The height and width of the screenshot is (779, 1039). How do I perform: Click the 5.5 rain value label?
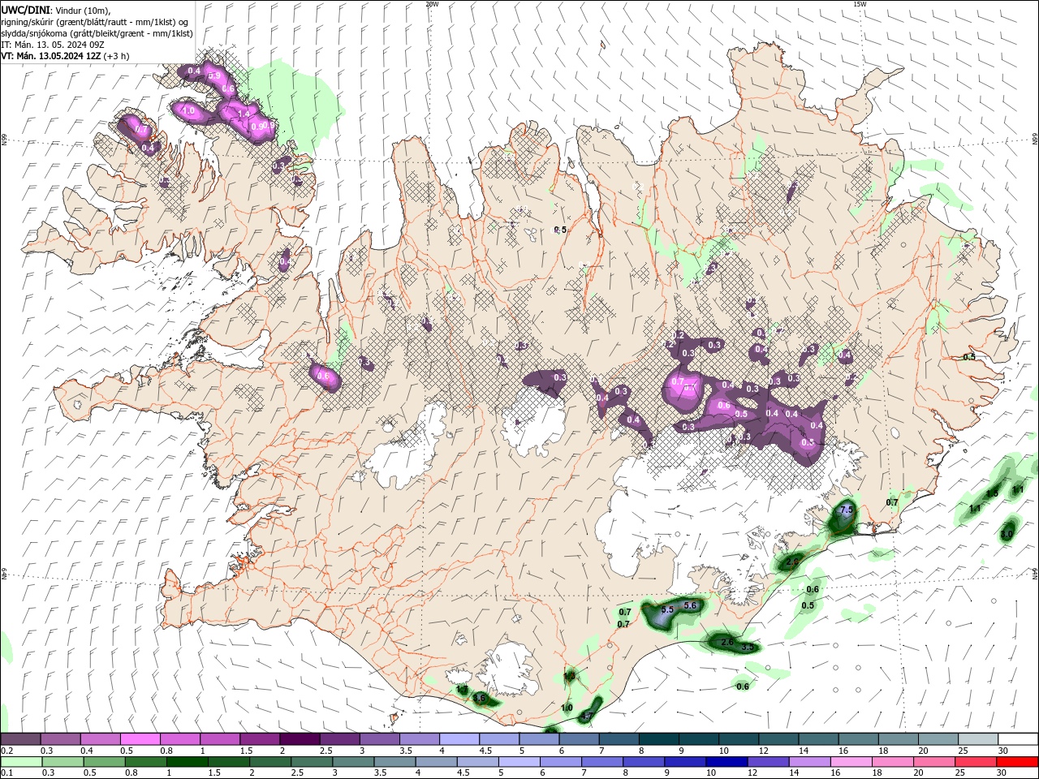[668, 609]
